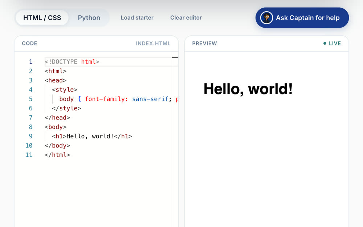Viewport: 363px width, 227px height.
Task: Click the opening <style> tag
Action: click(65, 90)
